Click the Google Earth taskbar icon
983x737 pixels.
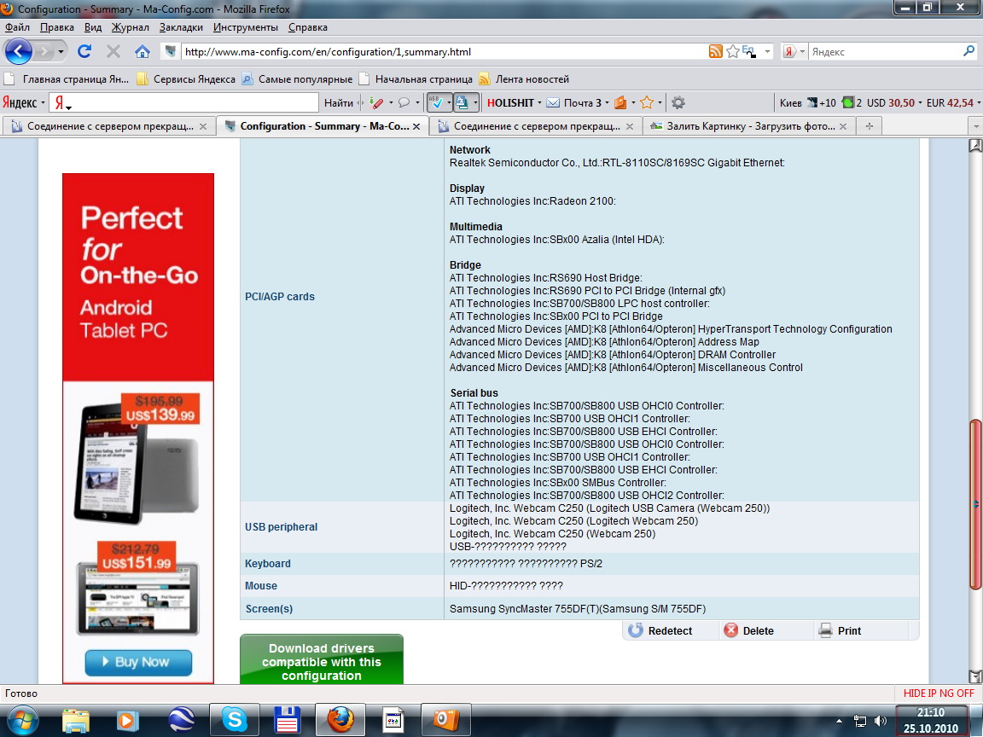(x=181, y=720)
